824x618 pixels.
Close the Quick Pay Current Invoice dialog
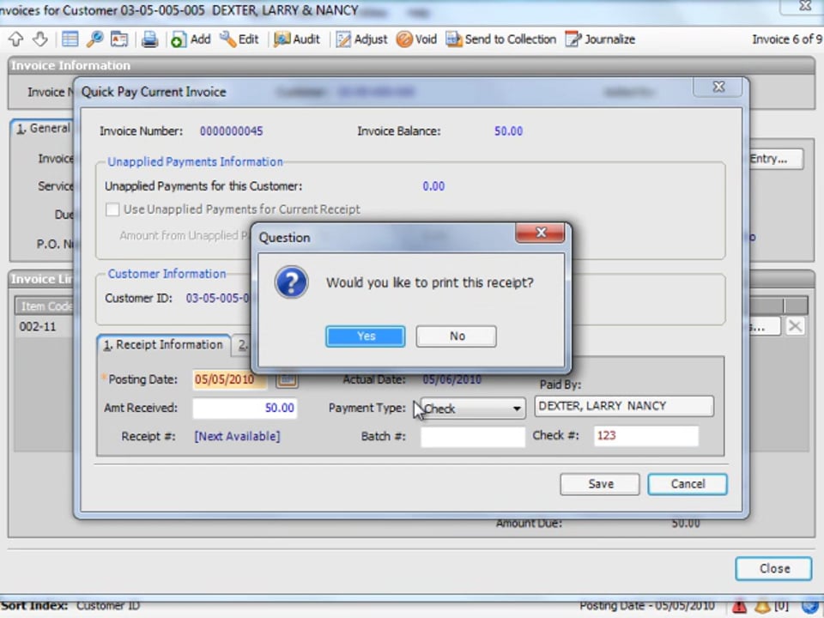(718, 88)
